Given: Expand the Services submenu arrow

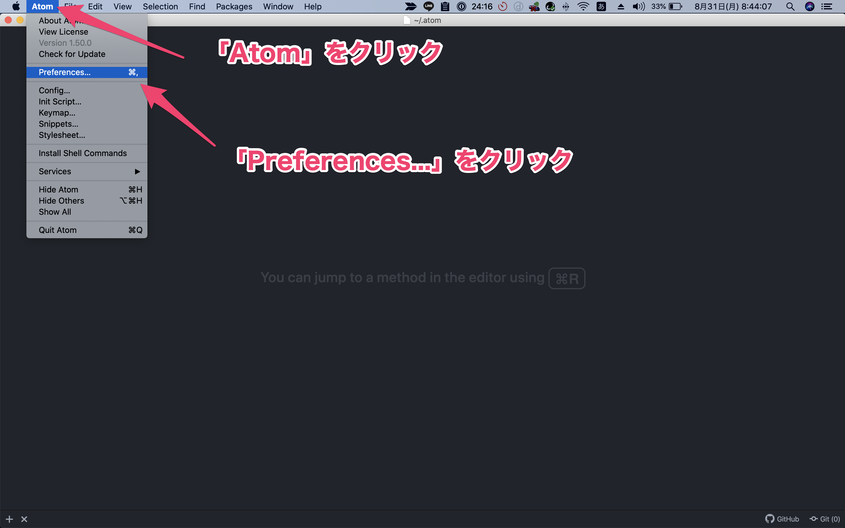Looking at the screenshot, I should [137, 172].
